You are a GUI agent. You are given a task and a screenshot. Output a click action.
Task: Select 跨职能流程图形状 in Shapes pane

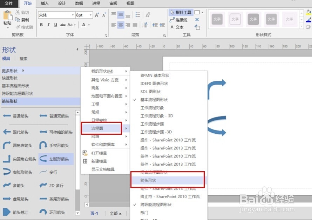(x=17, y=94)
